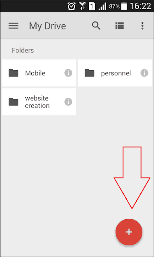Open the Mobile folder

[x=39, y=73]
